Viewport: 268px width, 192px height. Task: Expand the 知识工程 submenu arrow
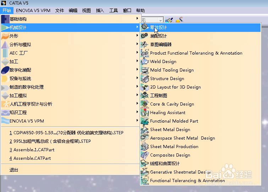[137, 112]
